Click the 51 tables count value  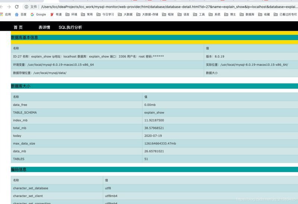(x=146, y=159)
